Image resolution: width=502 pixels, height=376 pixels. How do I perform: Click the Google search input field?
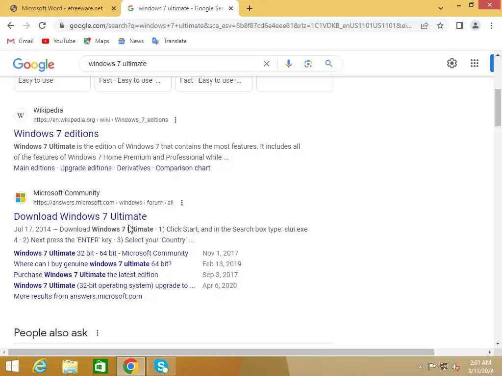(173, 64)
